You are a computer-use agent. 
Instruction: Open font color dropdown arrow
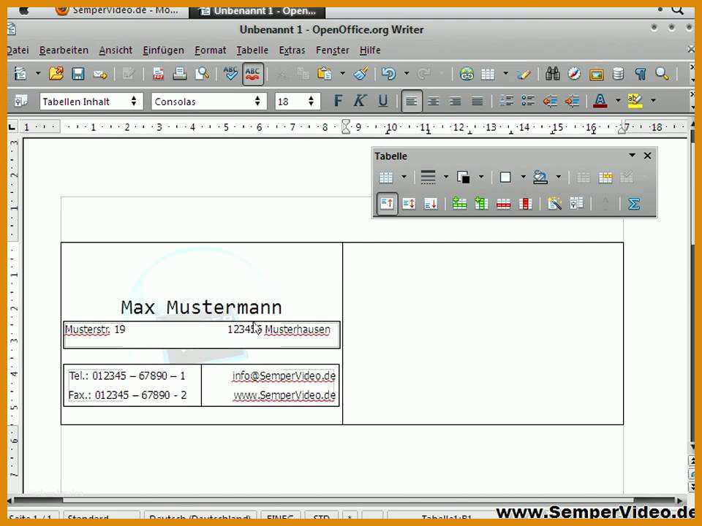(618, 101)
